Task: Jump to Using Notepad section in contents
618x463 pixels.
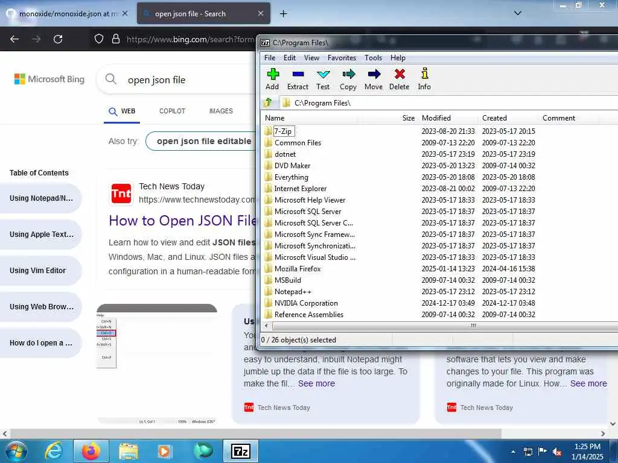Action: click(x=41, y=198)
